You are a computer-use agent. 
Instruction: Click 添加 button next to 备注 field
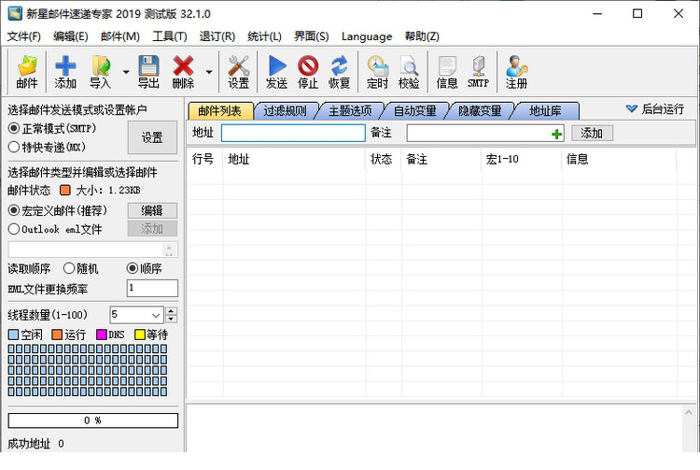(592, 133)
